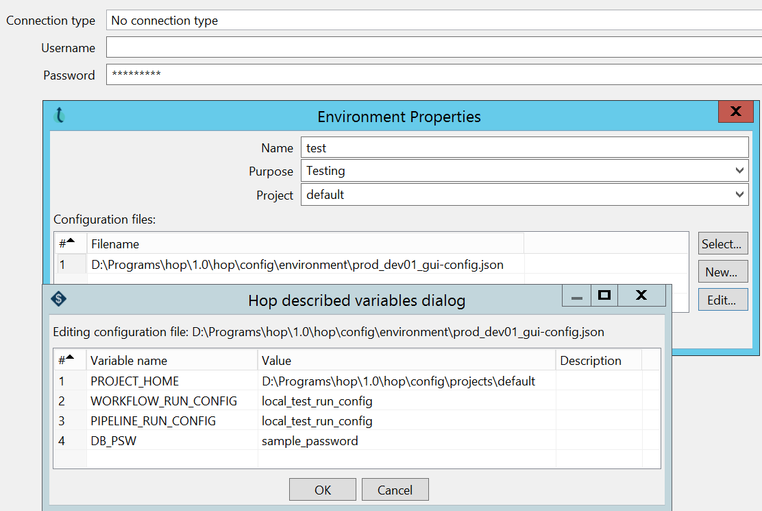Click the variables dialog dollar diamond icon

pyautogui.click(x=59, y=298)
